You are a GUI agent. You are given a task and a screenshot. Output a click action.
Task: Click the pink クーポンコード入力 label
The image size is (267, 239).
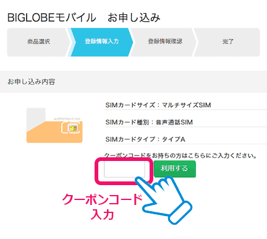pos(102,207)
